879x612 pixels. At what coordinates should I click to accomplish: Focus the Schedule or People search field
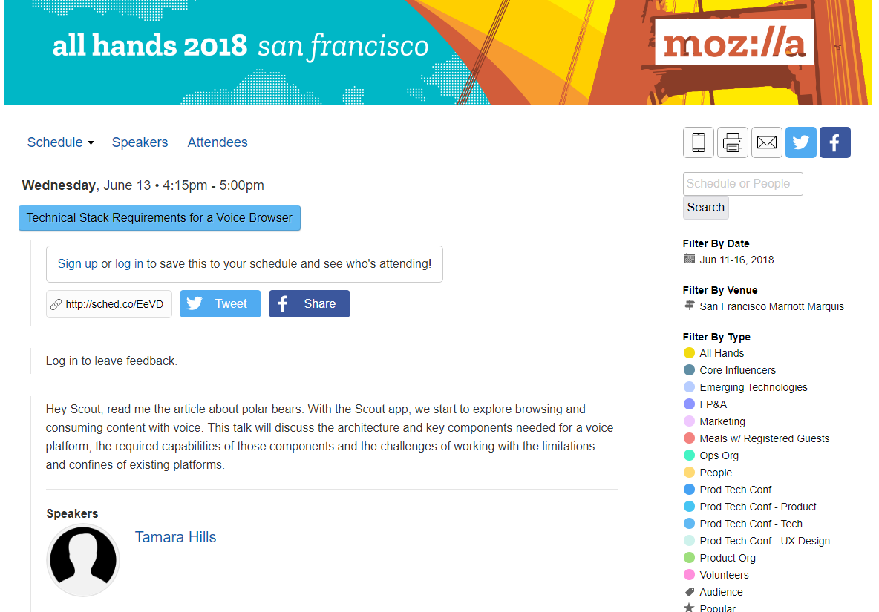point(742,184)
